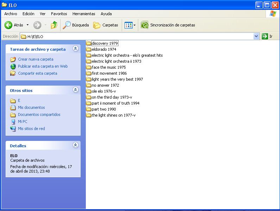Open the Búsqueda search tool
The height and width of the screenshot is (211, 280).
(x=76, y=25)
